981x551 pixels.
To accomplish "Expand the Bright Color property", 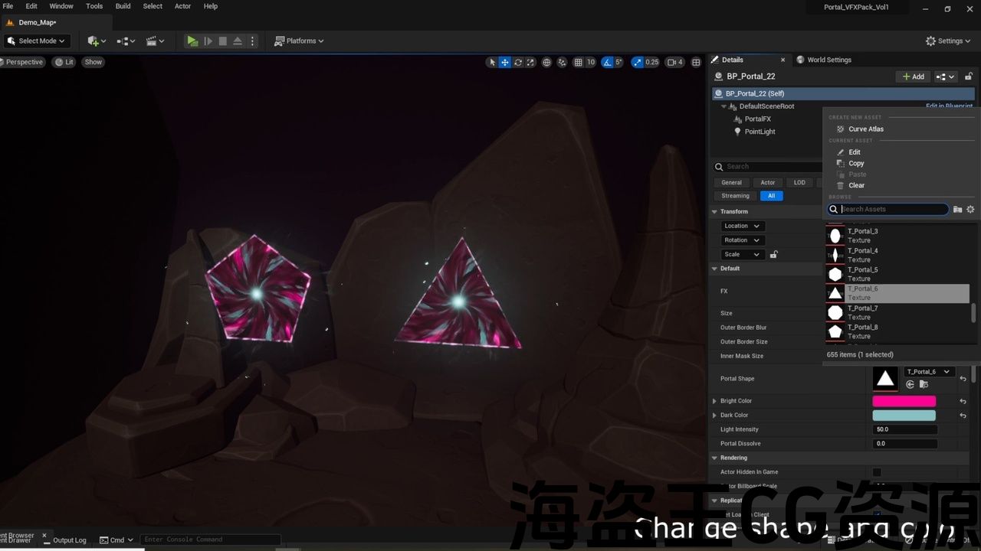I will [x=714, y=401].
